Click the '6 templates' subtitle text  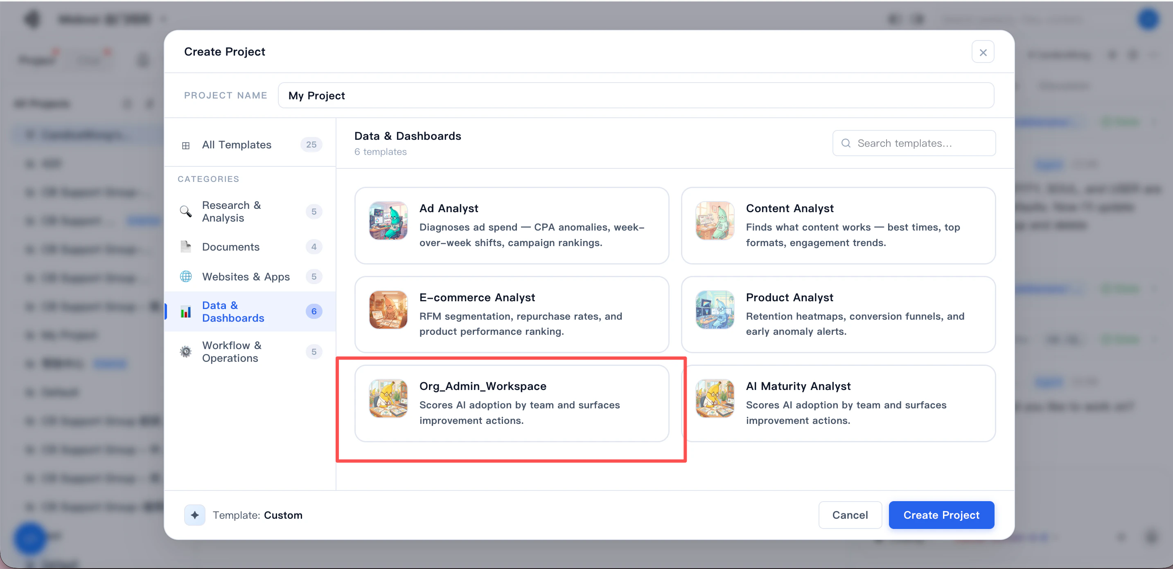pos(380,152)
